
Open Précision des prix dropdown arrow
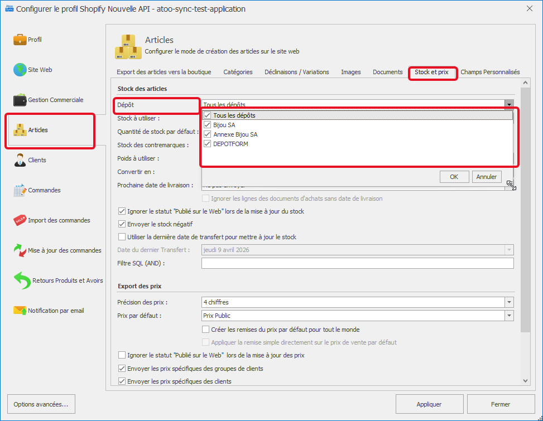click(509, 302)
